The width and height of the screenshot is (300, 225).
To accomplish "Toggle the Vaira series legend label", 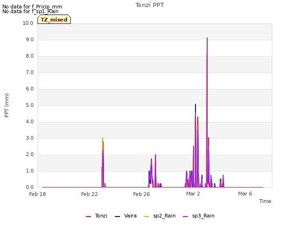I will (x=130, y=216).
